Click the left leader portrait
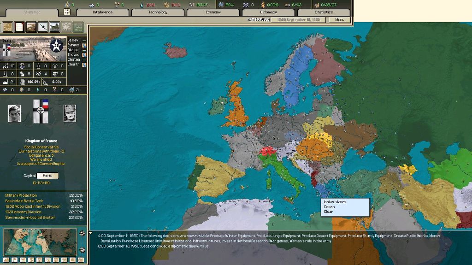Screen dimensions: 472x265 click(x=14, y=113)
